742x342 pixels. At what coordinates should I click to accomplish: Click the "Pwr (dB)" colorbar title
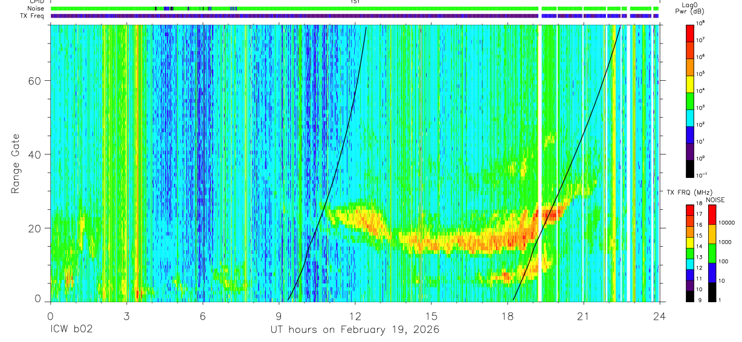(x=691, y=11)
